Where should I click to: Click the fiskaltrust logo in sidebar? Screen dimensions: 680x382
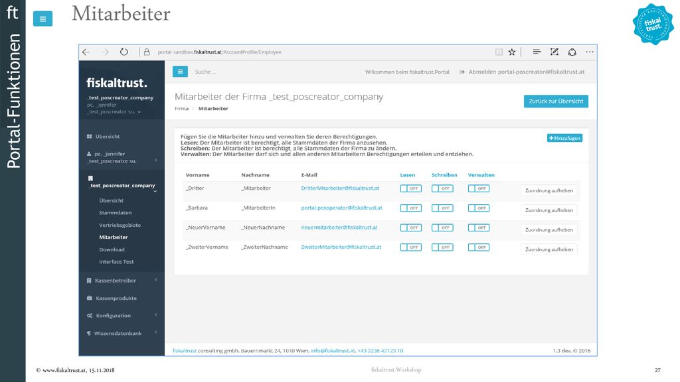click(x=117, y=83)
